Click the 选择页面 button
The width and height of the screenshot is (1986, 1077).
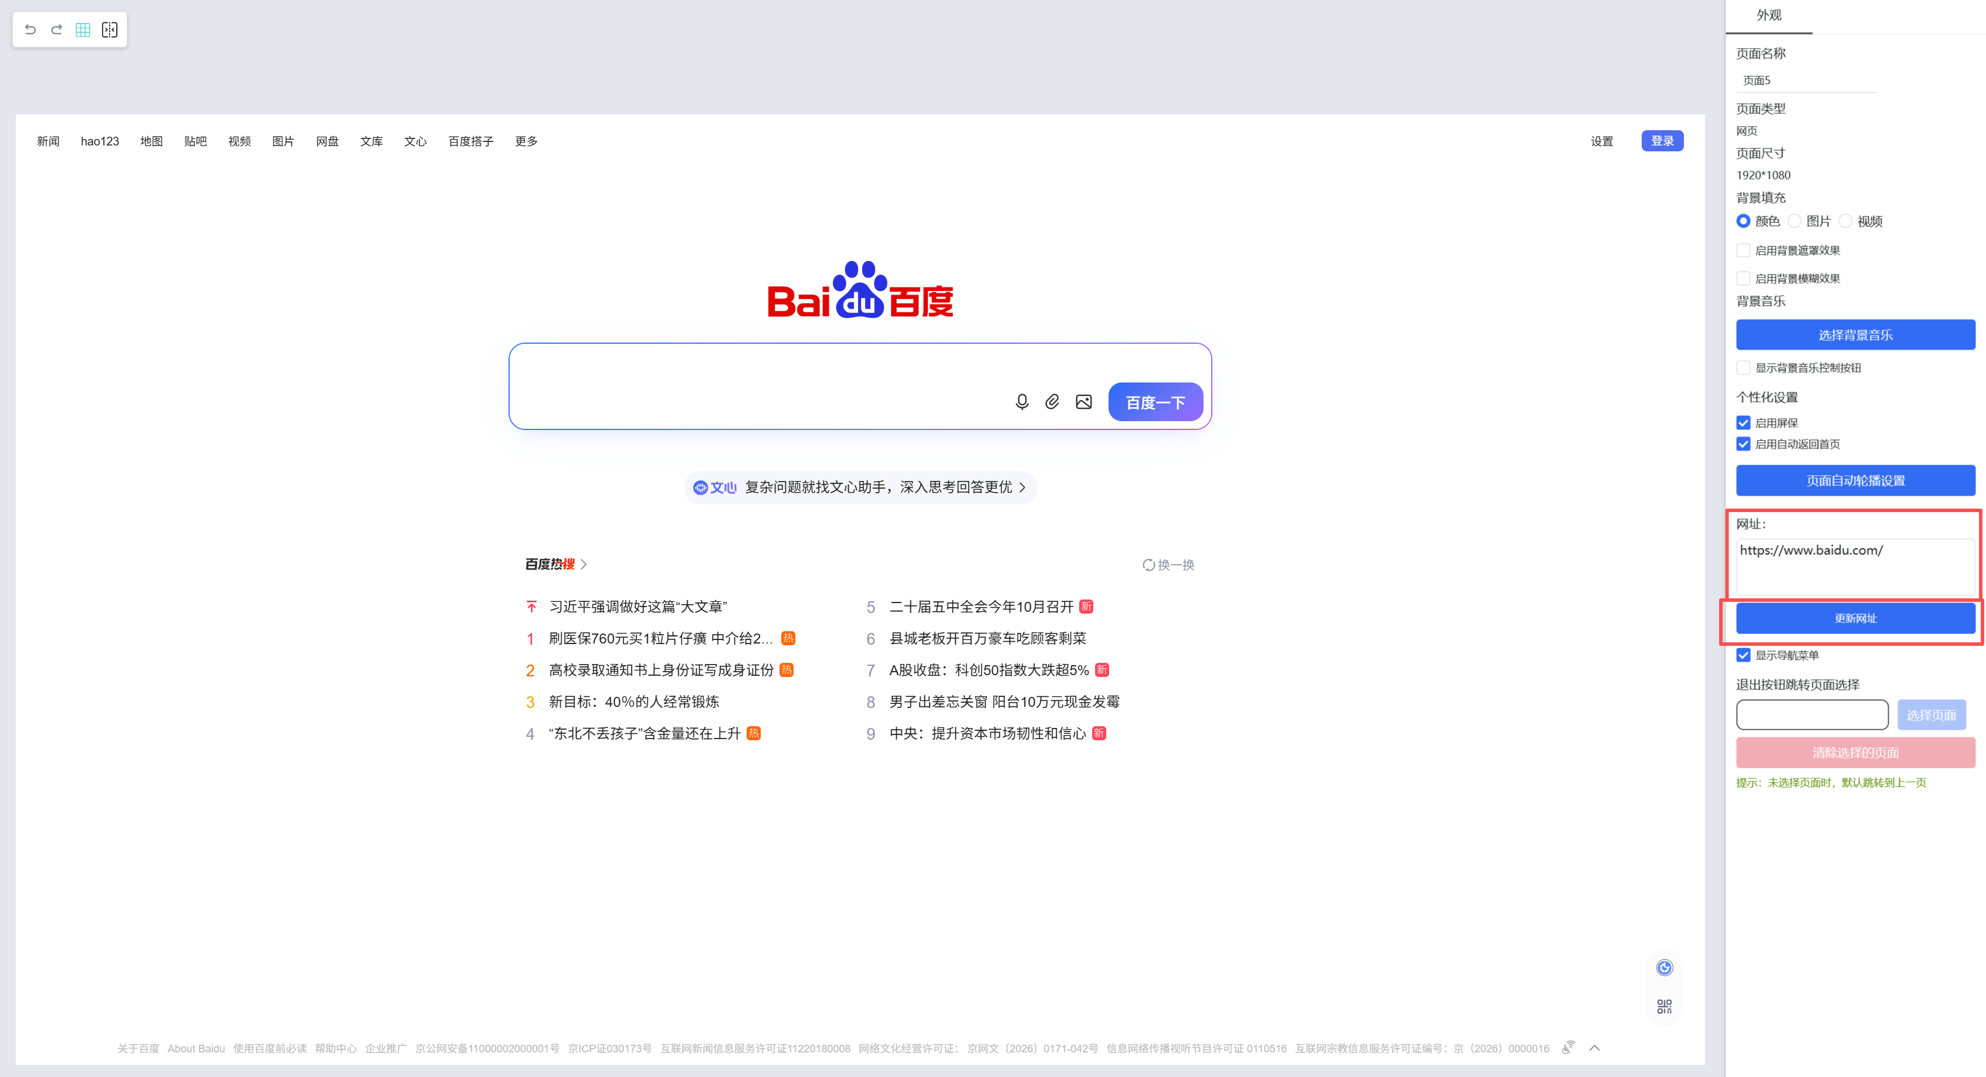coord(1930,714)
